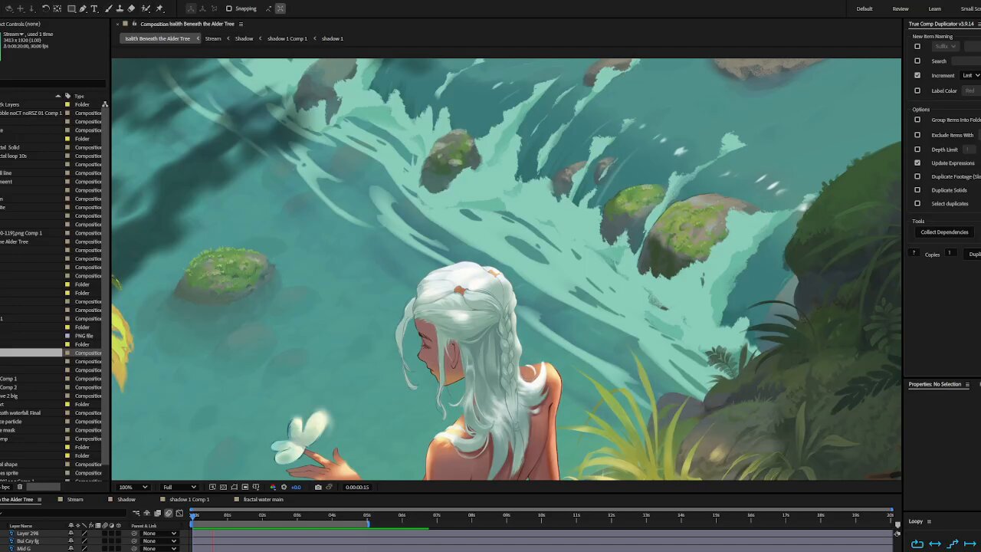Click the reset exposure icon
Viewport: 981px width, 552px height.
tap(284, 487)
